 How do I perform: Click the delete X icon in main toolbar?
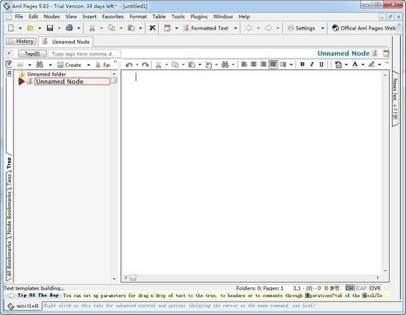coord(152,28)
